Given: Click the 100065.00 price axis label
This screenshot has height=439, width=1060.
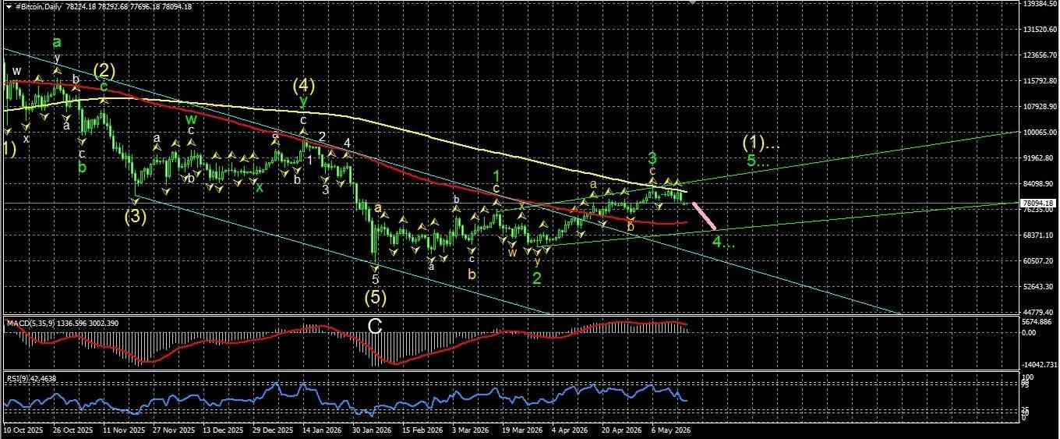Looking at the screenshot, I should click(1041, 133).
